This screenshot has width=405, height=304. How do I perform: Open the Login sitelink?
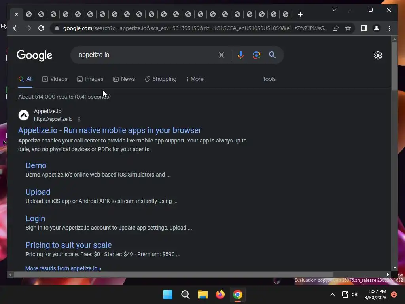pyautogui.click(x=35, y=218)
